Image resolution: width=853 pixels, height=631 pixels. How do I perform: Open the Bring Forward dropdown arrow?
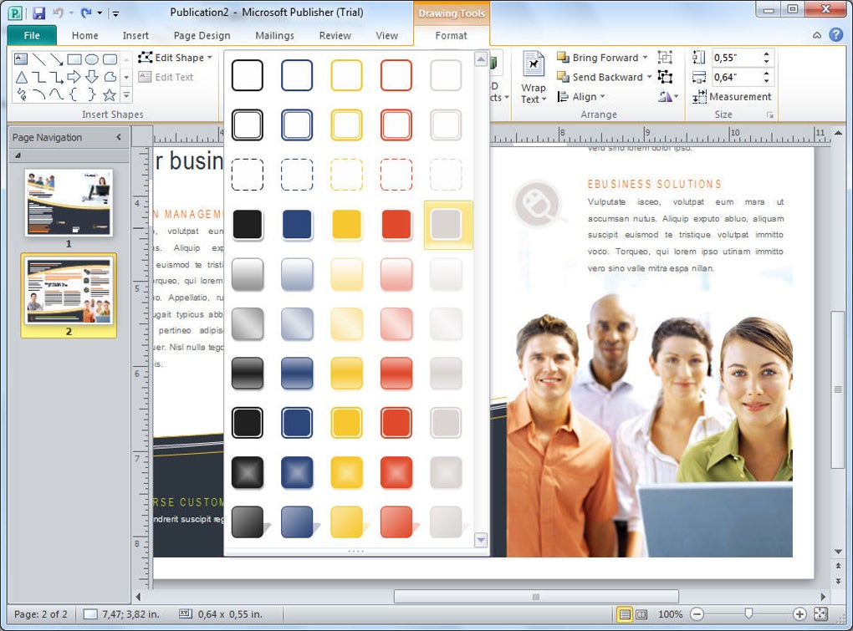[646, 58]
